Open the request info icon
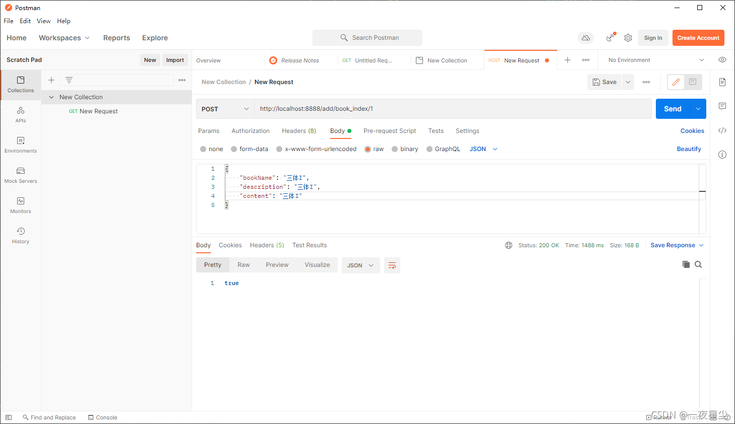This screenshot has width=735, height=424. (722, 155)
